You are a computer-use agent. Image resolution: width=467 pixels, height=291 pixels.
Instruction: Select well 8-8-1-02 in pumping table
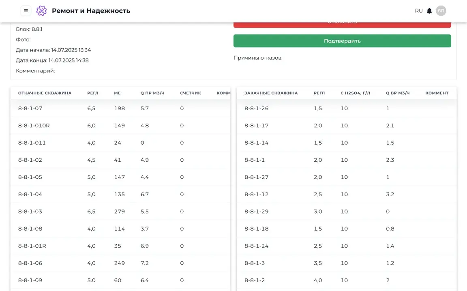coord(120,160)
